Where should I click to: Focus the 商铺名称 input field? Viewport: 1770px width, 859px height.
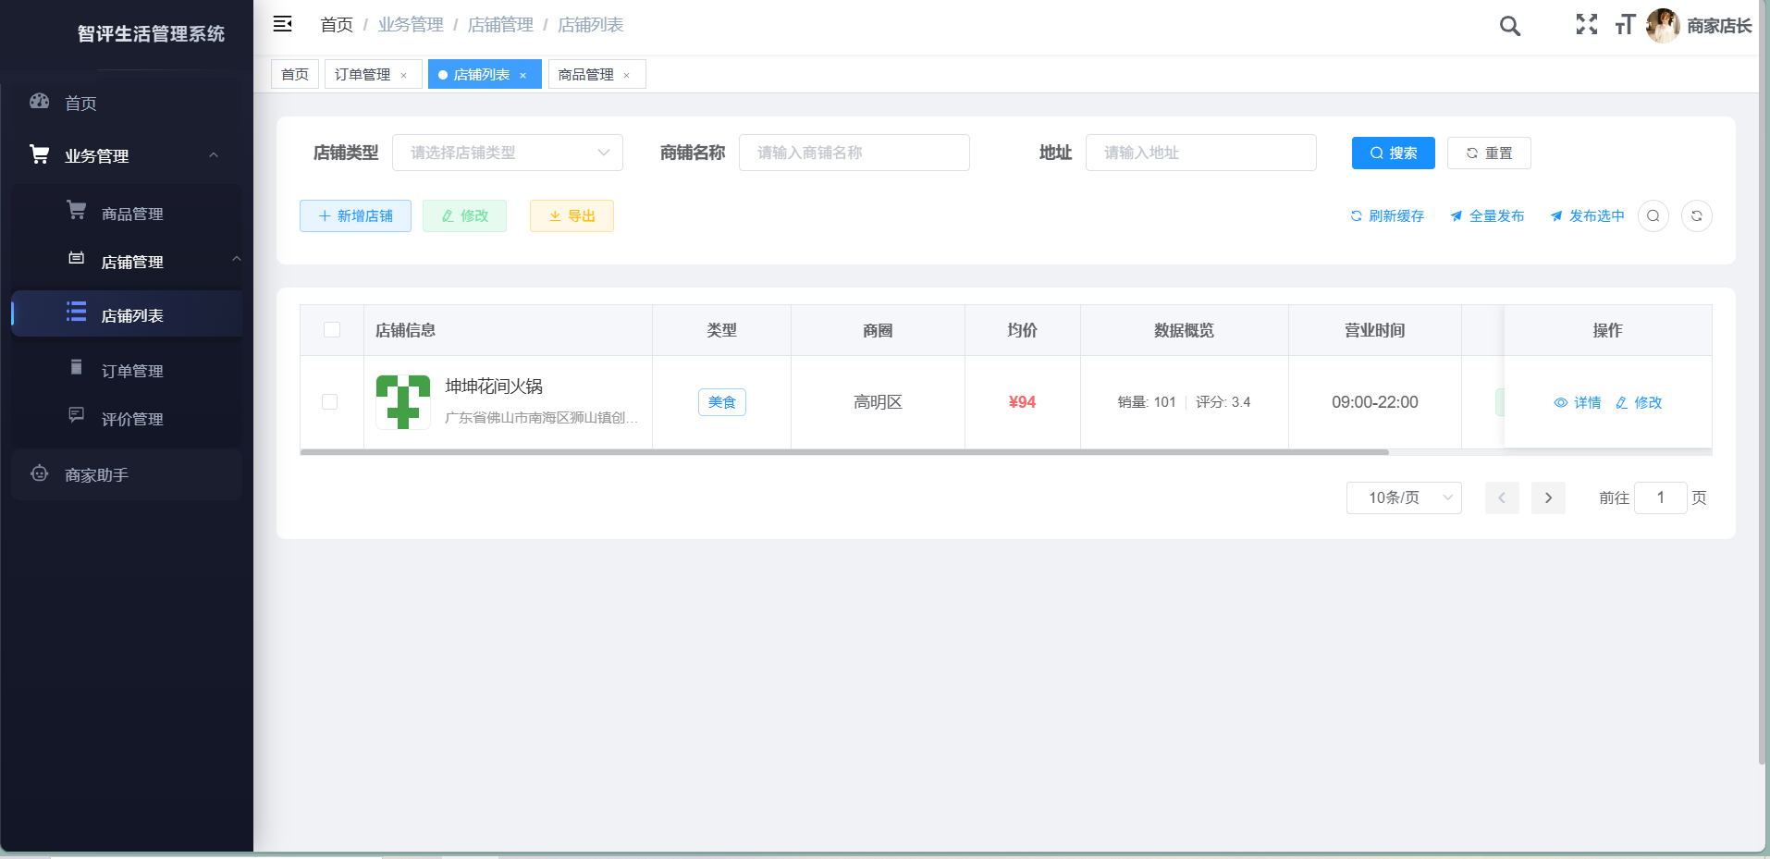coord(854,153)
